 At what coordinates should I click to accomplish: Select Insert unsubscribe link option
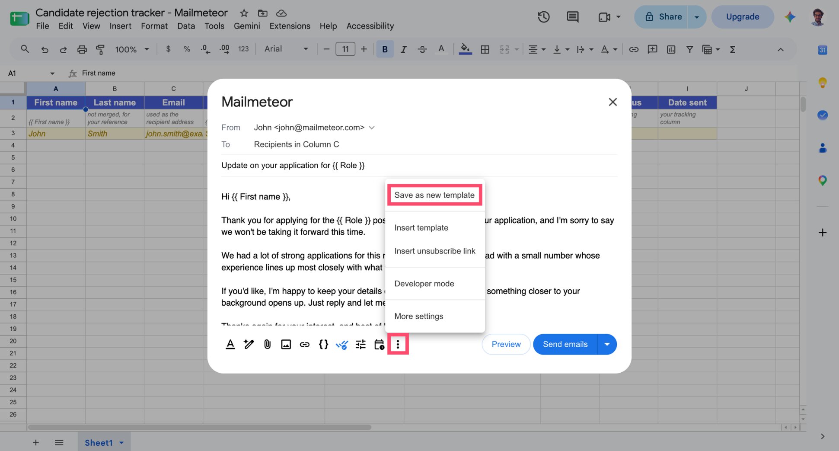[434, 251]
